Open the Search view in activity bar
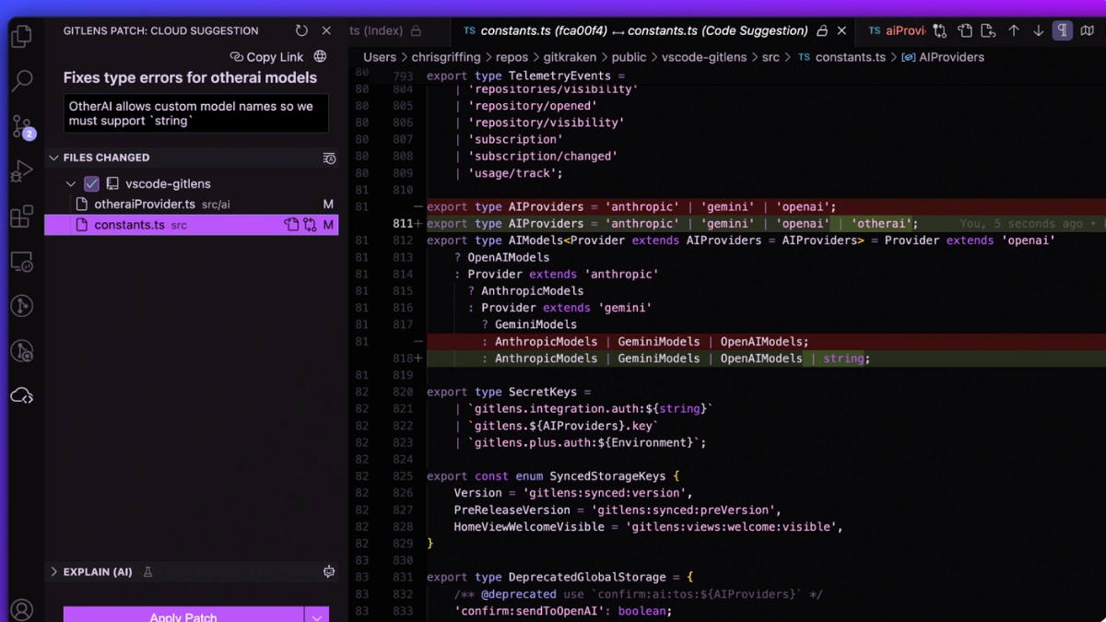Viewport: 1106px width, 622px height. pyautogui.click(x=21, y=81)
